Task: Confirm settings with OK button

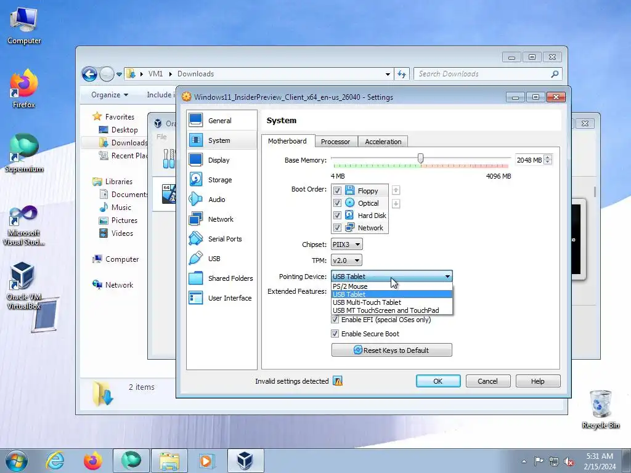Action: pyautogui.click(x=438, y=381)
